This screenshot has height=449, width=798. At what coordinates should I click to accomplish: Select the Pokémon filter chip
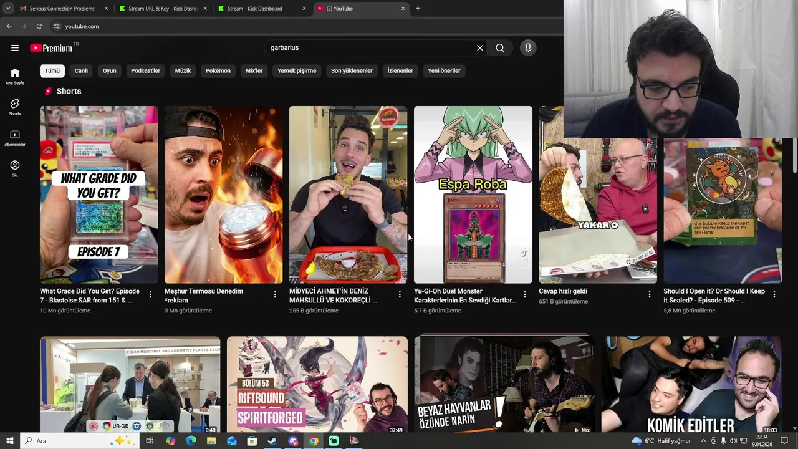click(x=218, y=70)
